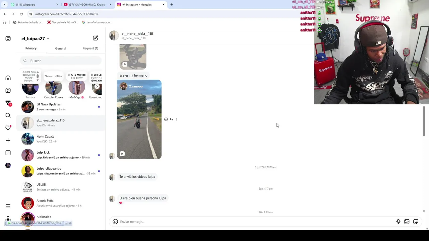Screen dimensions: 429x241
Task: Open the tamaño banner you bookmark
Action: pyautogui.click(x=97, y=22)
